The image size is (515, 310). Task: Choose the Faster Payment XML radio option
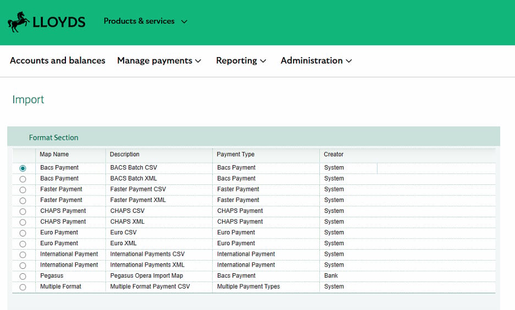[x=23, y=201]
